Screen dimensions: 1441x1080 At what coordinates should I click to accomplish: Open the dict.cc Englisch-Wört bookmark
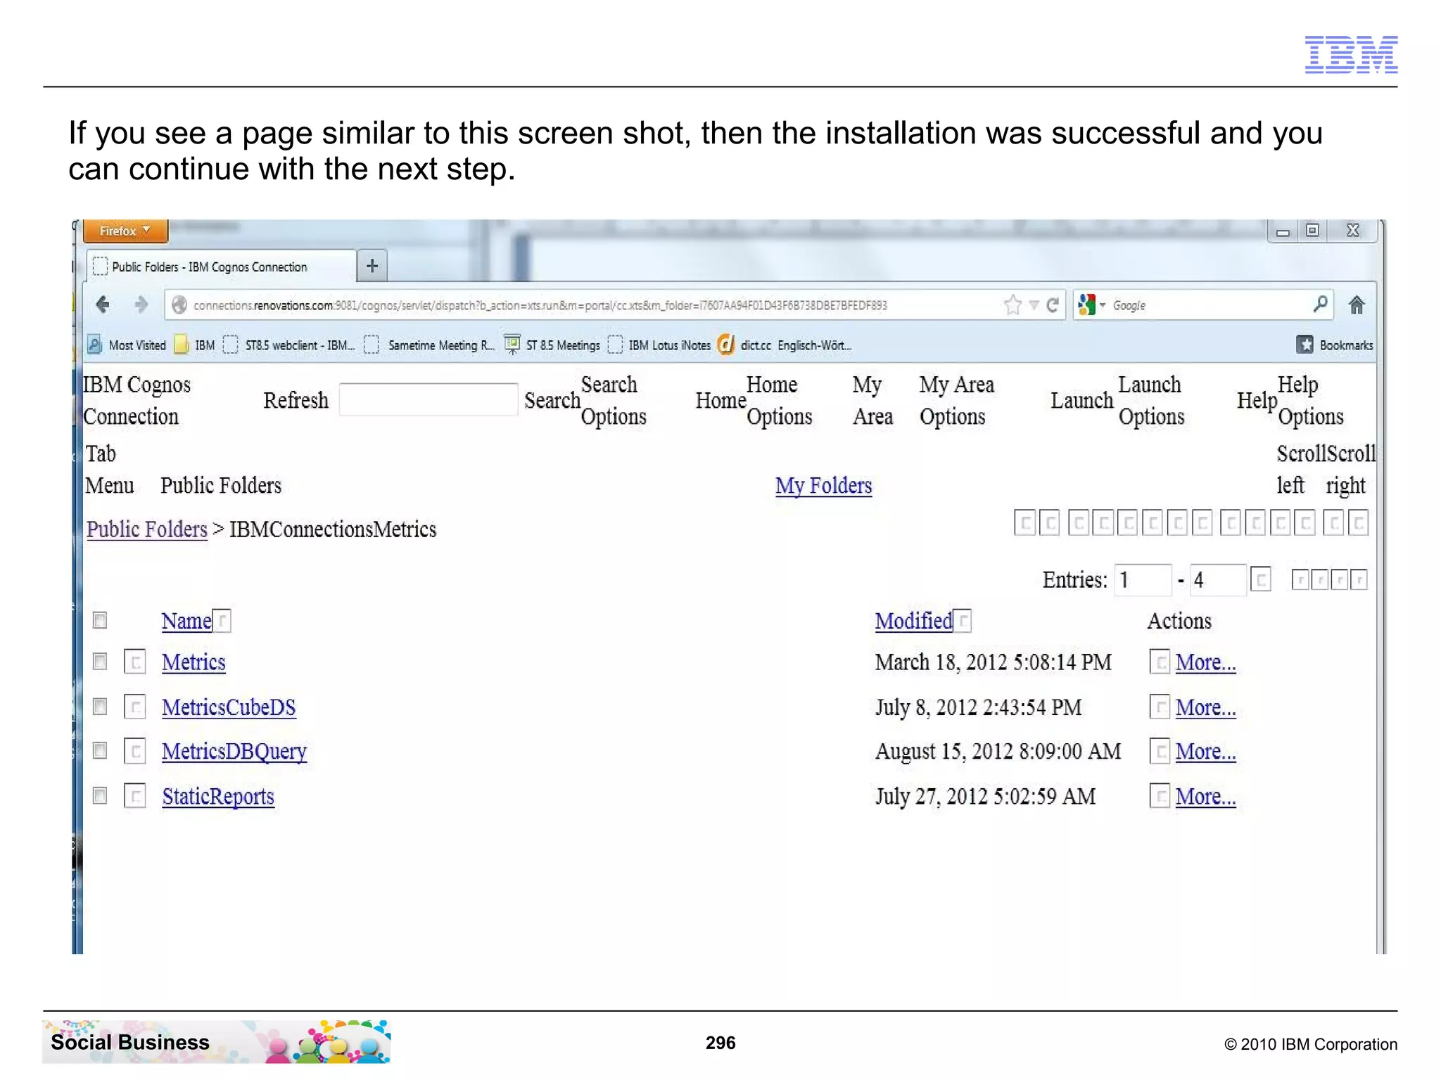tap(785, 345)
